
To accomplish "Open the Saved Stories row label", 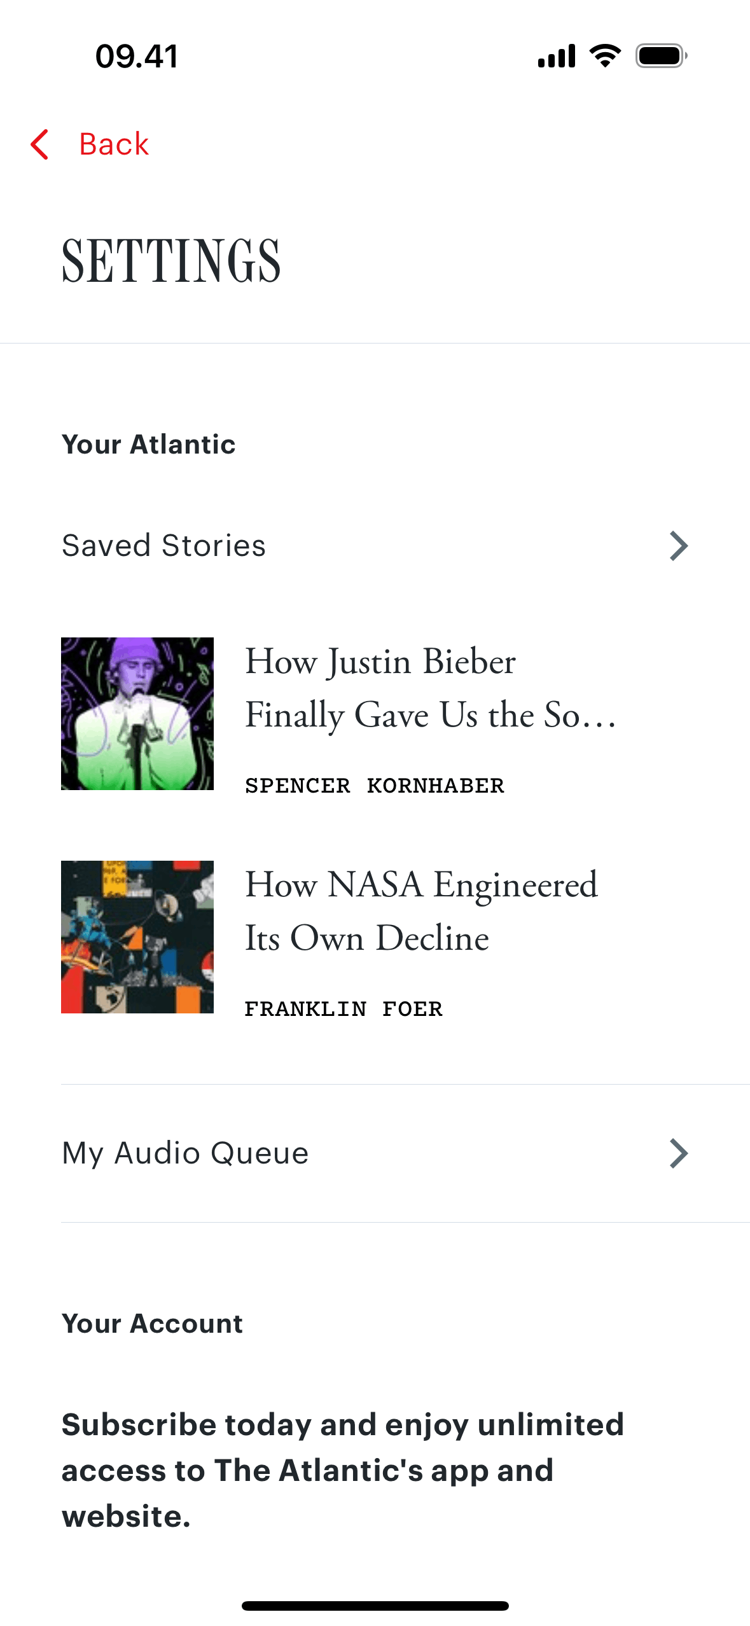I will (x=163, y=546).
